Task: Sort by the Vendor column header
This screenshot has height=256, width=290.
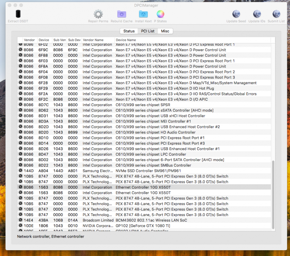Action: (29, 40)
